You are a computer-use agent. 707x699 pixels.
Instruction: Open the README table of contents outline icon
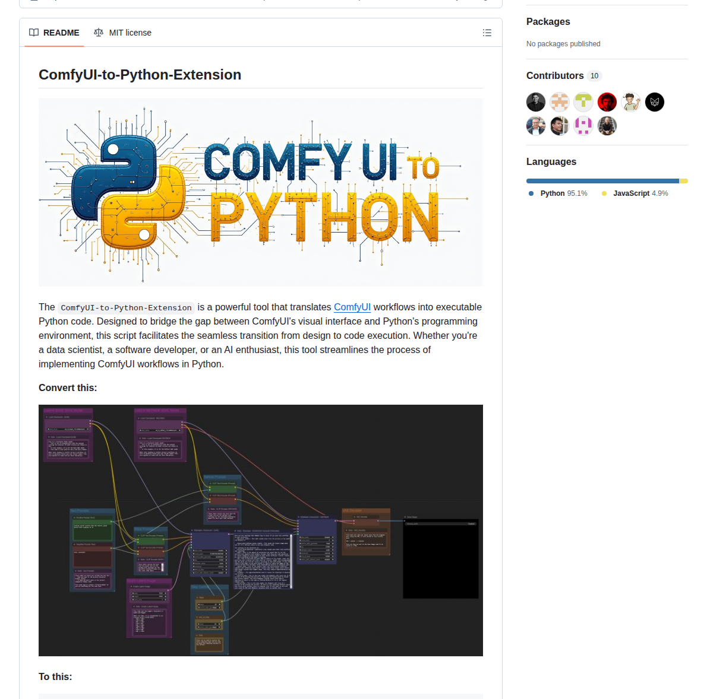click(x=487, y=33)
